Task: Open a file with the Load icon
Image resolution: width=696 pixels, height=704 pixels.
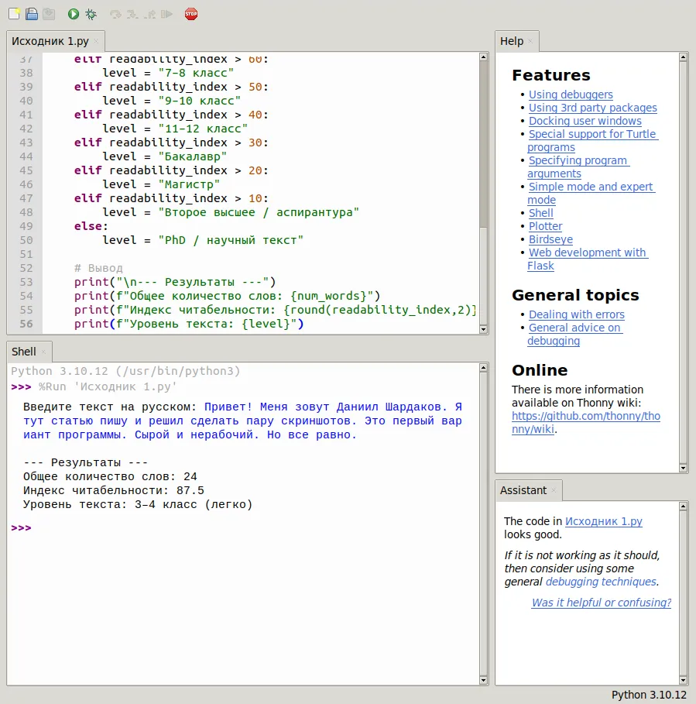Action: click(32, 14)
